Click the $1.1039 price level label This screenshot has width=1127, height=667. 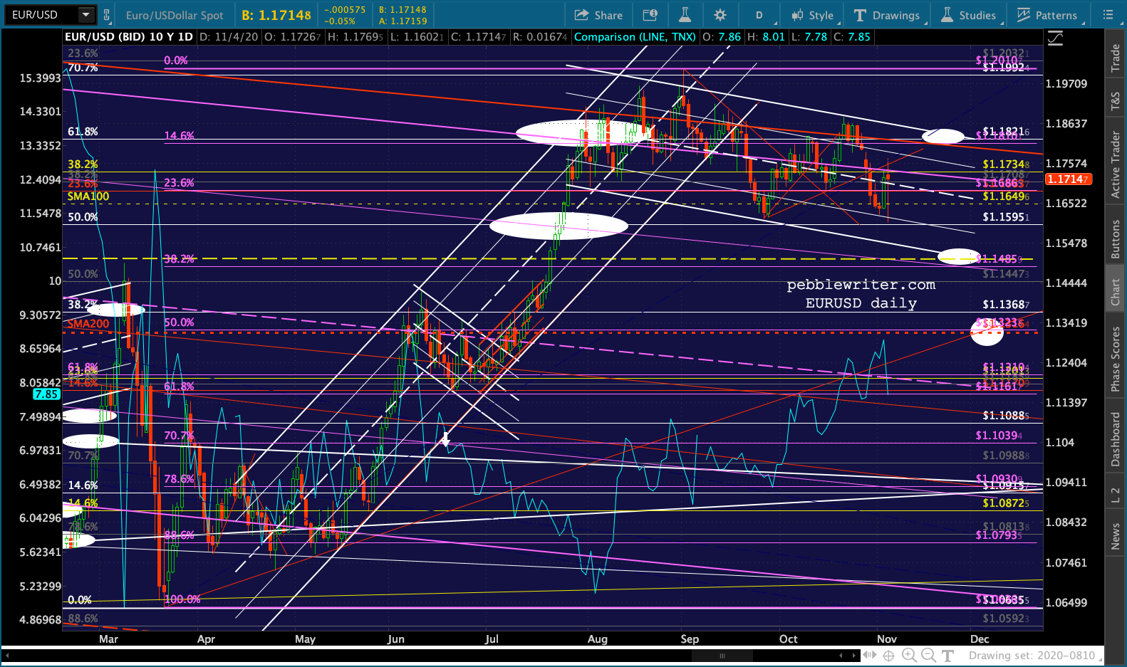[999, 436]
